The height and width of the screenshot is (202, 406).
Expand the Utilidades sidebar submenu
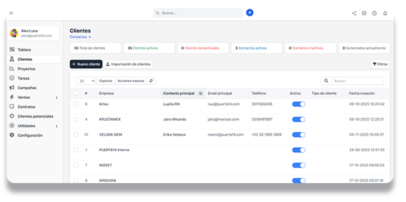point(57,126)
